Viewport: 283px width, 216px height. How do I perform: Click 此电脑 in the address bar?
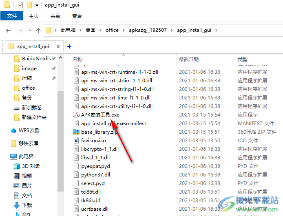[x=68, y=30]
